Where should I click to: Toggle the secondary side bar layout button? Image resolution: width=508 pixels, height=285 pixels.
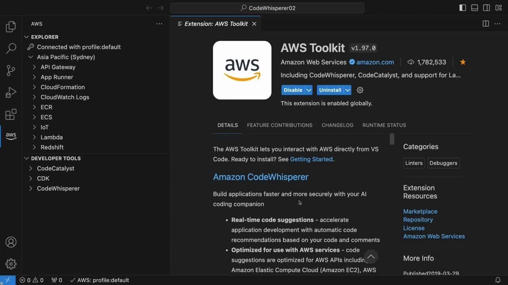click(487, 8)
